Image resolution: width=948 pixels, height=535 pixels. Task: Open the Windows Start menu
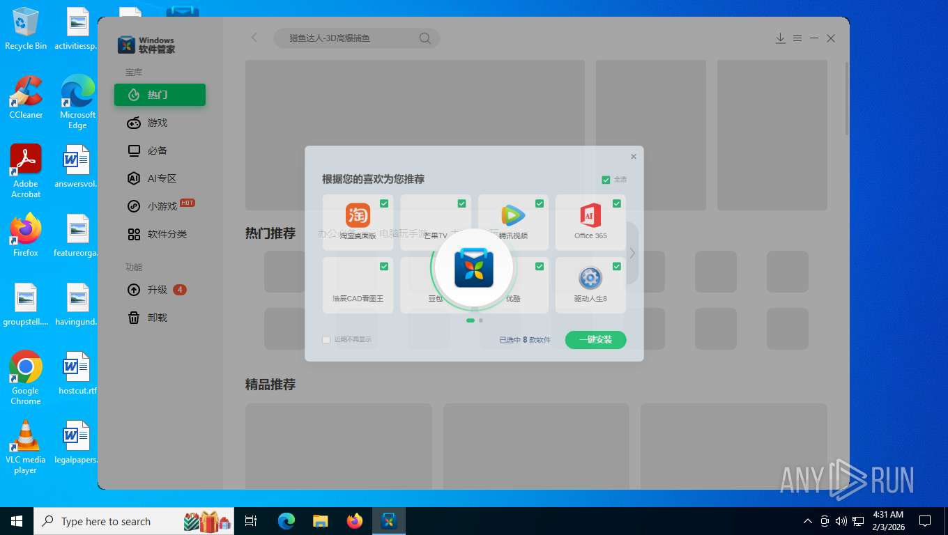pos(17,521)
